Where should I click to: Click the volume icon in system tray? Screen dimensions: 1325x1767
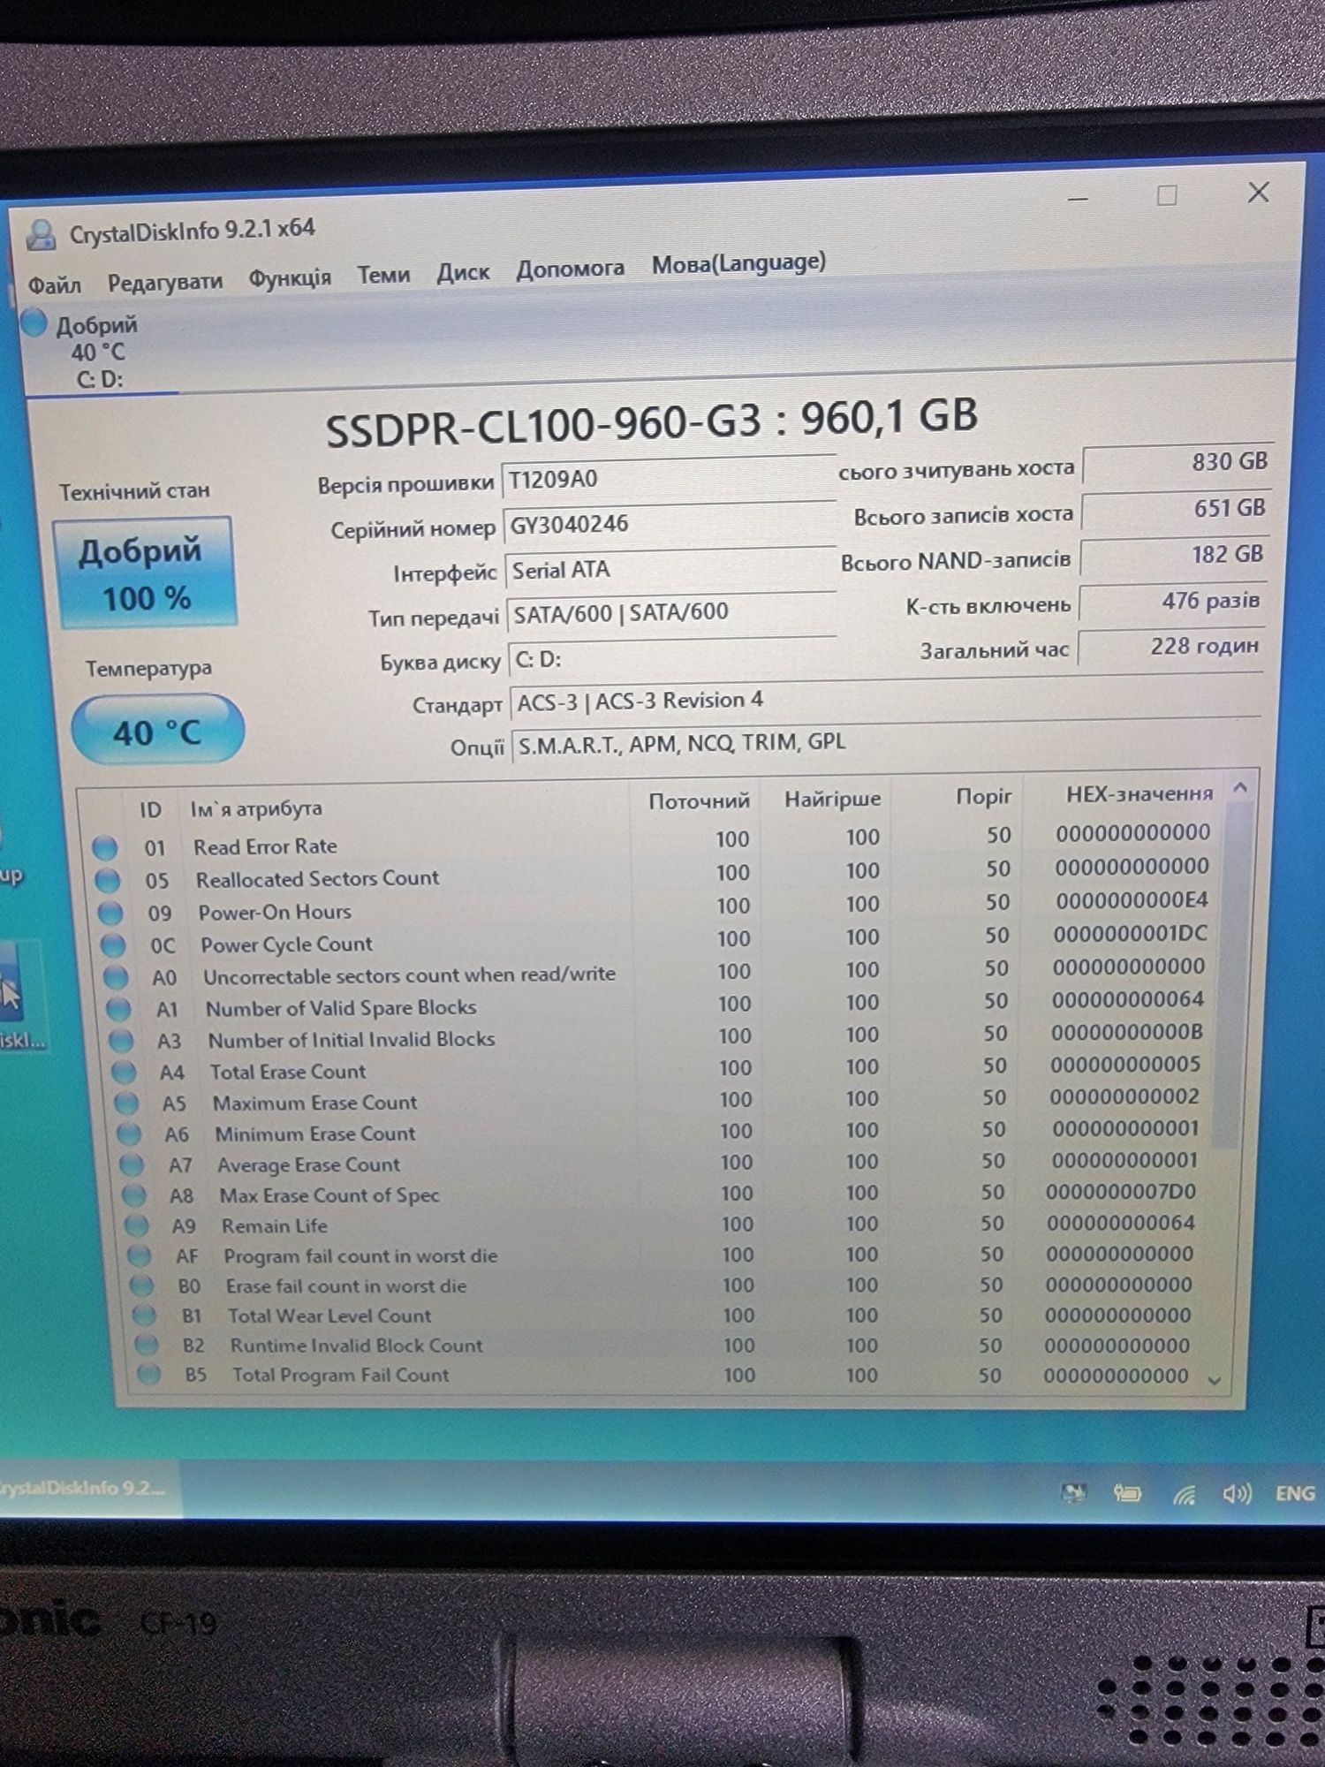pos(1237,1494)
